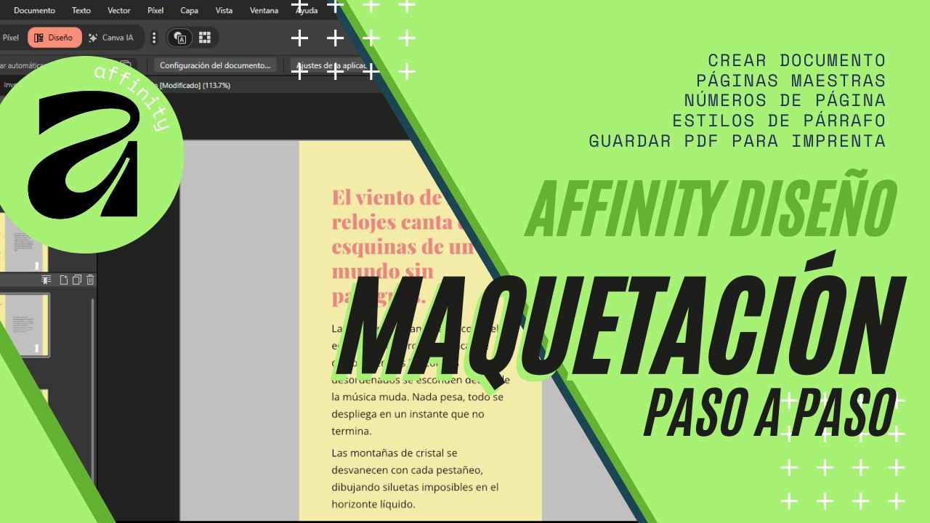Switch to the Píxel studio tab
This screenshot has height=523, width=930.
point(11,38)
